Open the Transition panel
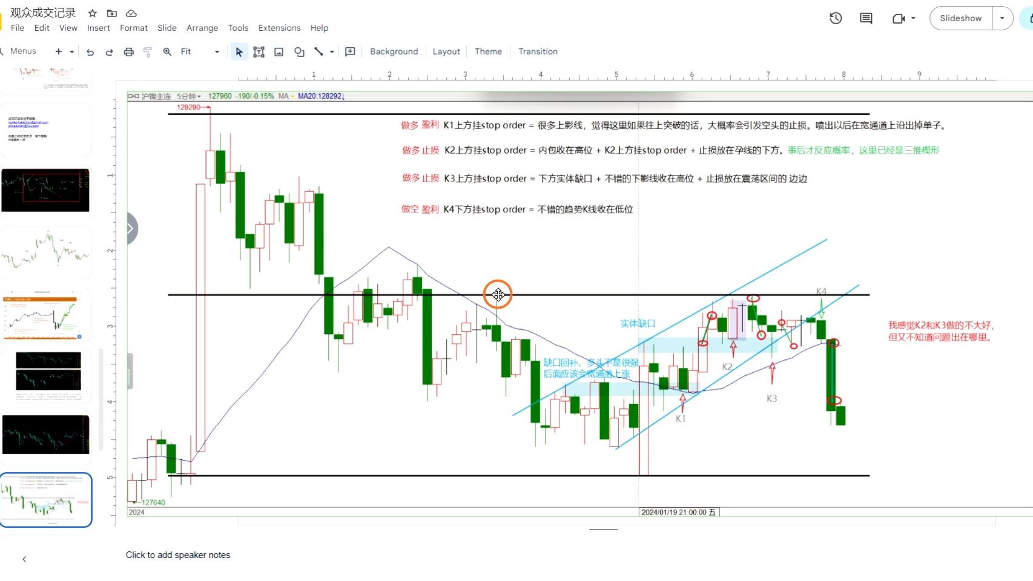 point(538,52)
